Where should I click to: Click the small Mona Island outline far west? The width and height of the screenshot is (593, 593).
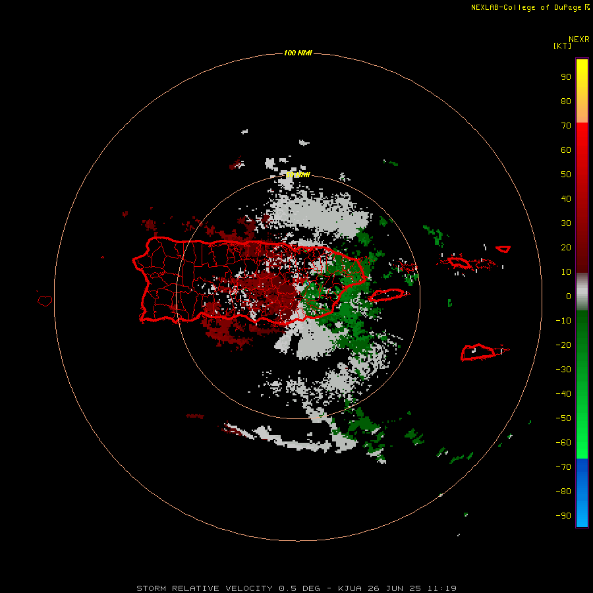[45, 300]
